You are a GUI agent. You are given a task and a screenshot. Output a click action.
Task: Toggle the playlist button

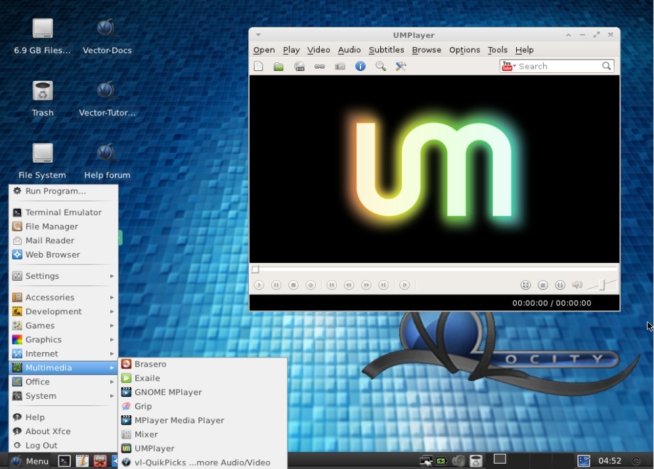click(542, 285)
